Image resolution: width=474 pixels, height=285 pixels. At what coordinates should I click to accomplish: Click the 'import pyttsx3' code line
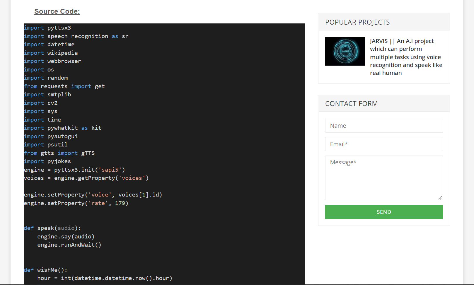click(x=47, y=28)
